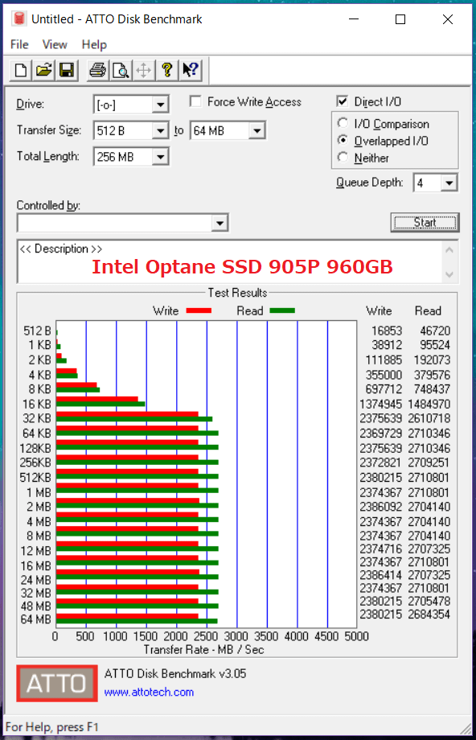476x740 pixels.
Task: Open the Drive dropdown
Action: pyautogui.click(x=160, y=105)
